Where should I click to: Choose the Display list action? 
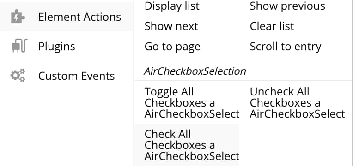pos(172,6)
